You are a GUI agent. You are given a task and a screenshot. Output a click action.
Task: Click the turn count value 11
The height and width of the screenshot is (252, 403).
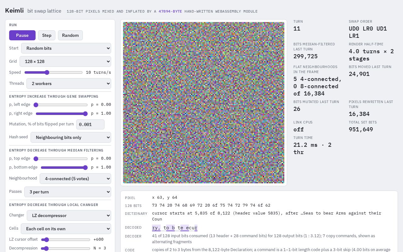coord(297,29)
